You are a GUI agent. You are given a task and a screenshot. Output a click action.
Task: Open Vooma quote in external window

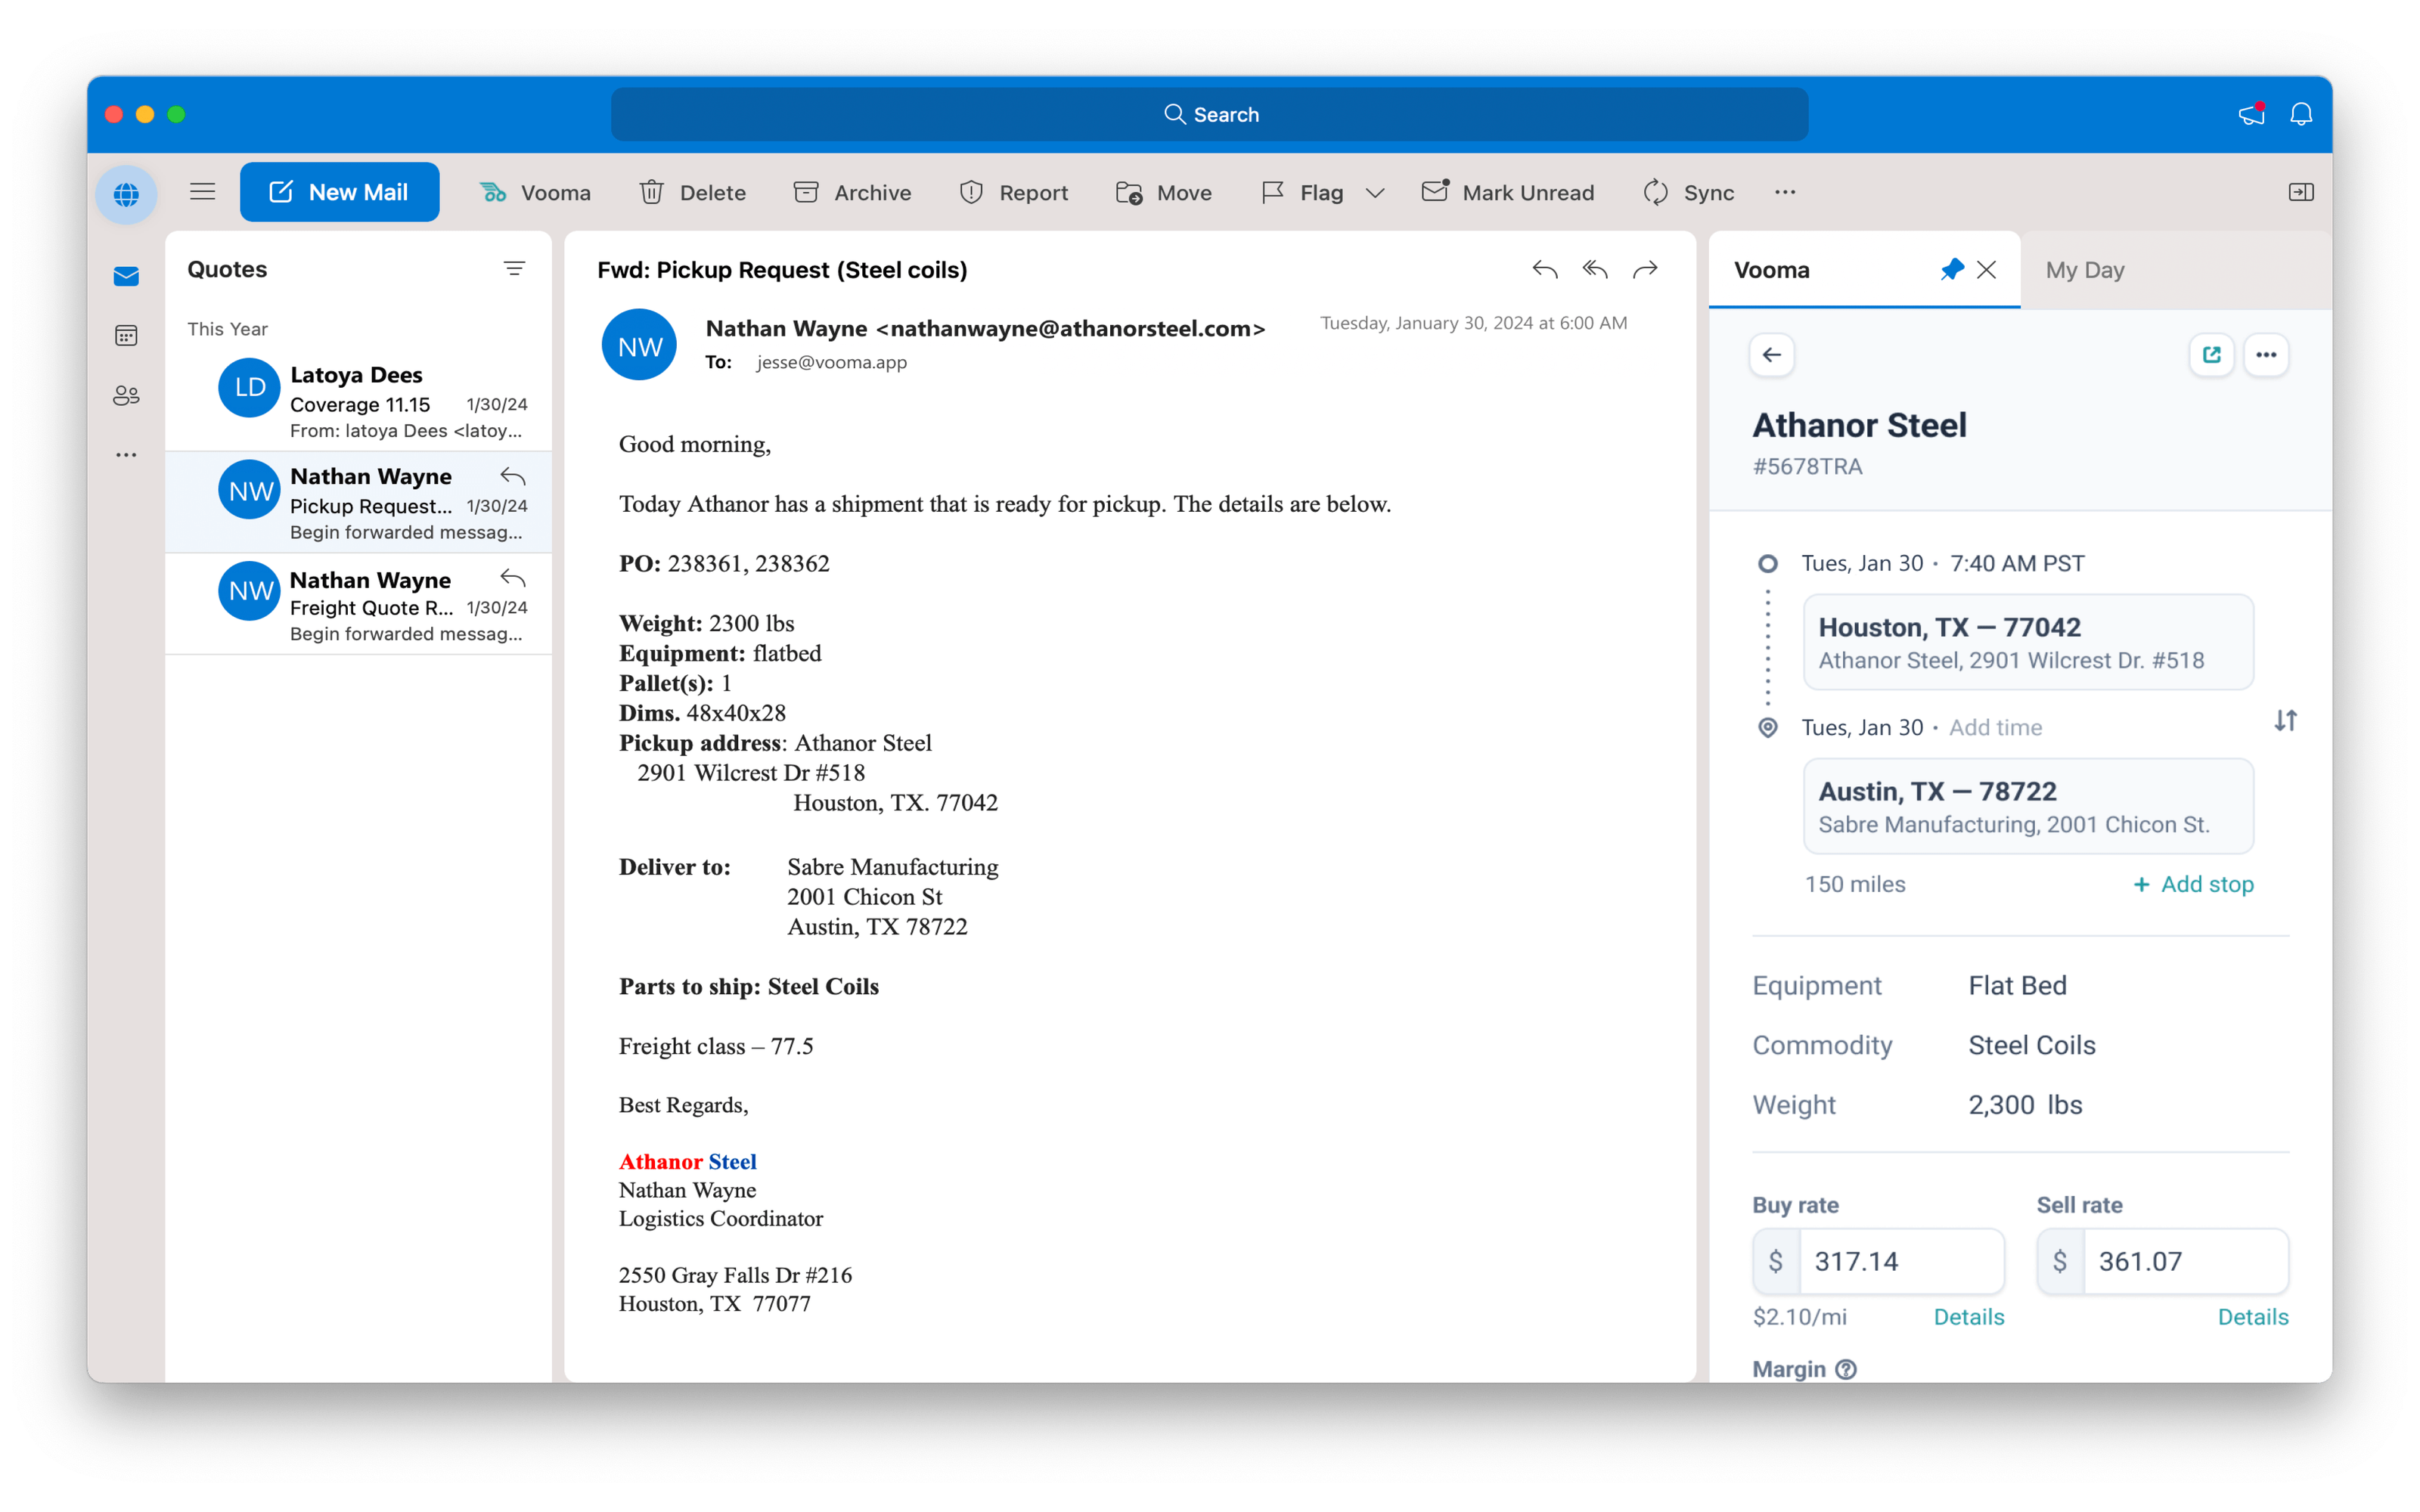(x=2211, y=355)
